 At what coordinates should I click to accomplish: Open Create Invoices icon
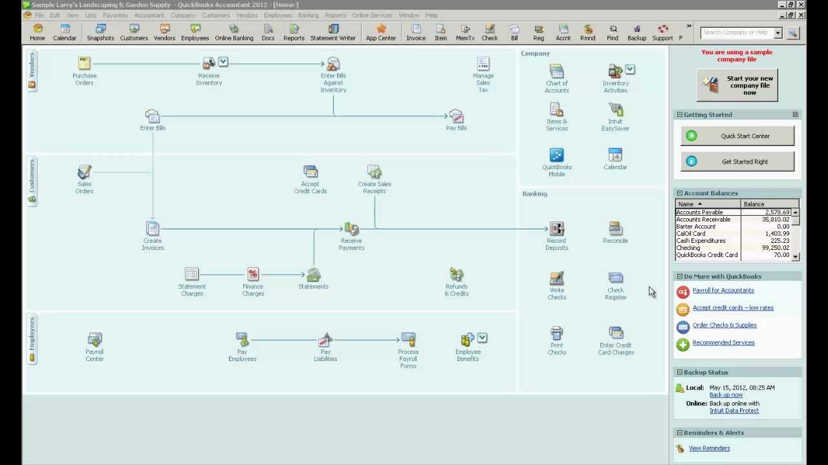[153, 229]
